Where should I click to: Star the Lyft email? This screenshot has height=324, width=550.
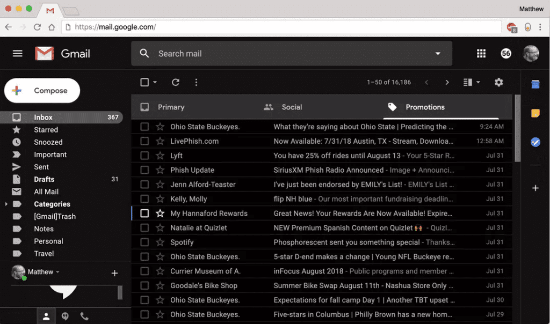160,156
